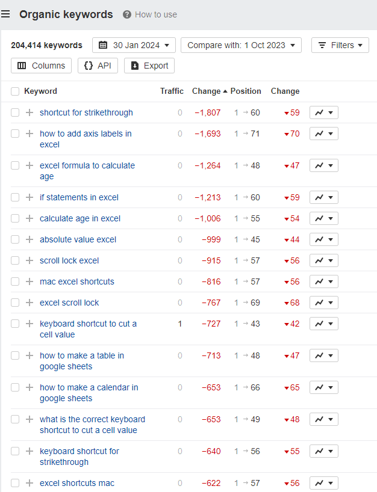This screenshot has width=377, height=492.
Task: Open chart dropdown on "mac excel shortcuts" row
Action: point(331,281)
